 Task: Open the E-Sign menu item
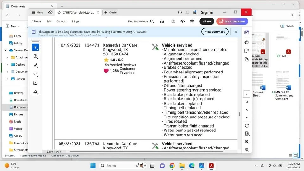click(76, 22)
